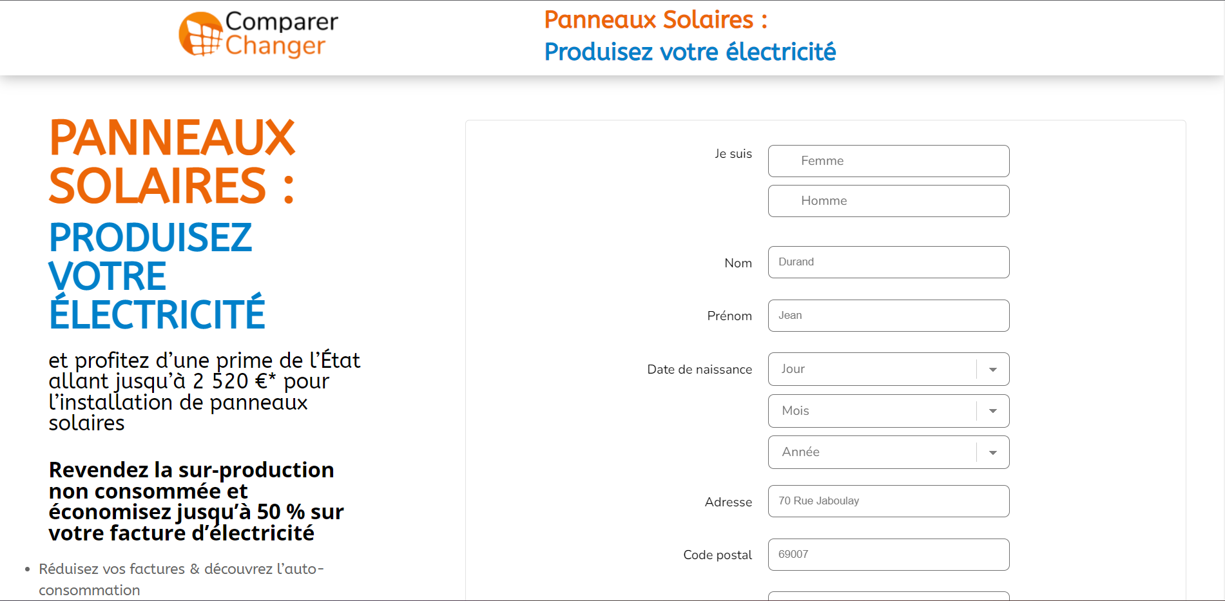This screenshot has height=601, width=1225.
Task: Click the Jour dropdown arrow
Action: point(993,370)
